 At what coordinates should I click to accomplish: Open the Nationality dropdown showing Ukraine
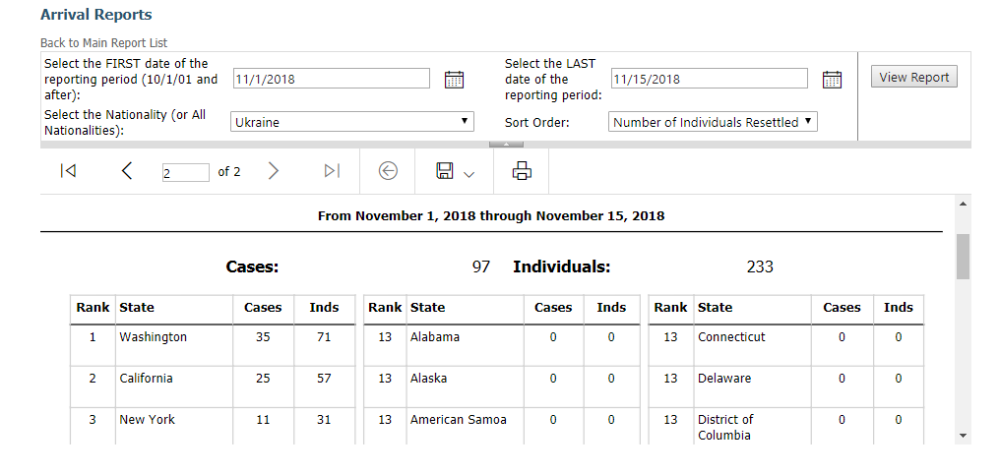tap(352, 122)
